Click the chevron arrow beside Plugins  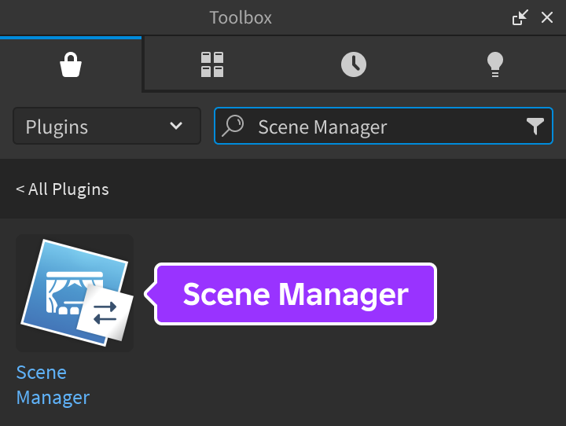176,126
